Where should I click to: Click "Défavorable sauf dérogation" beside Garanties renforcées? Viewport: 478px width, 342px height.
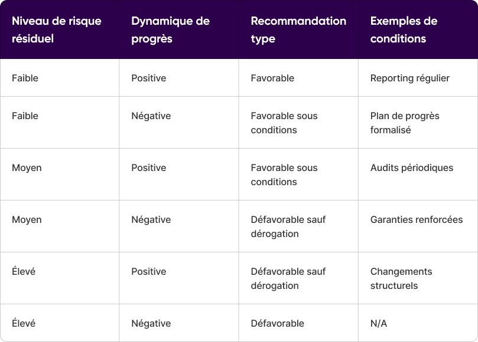tap(288, 226)
